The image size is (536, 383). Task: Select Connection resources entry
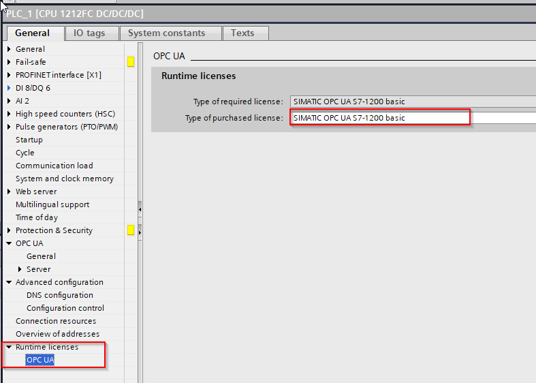56,322
